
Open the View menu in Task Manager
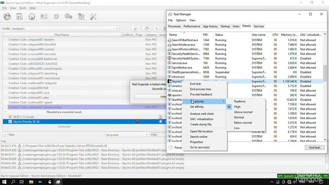192,21
